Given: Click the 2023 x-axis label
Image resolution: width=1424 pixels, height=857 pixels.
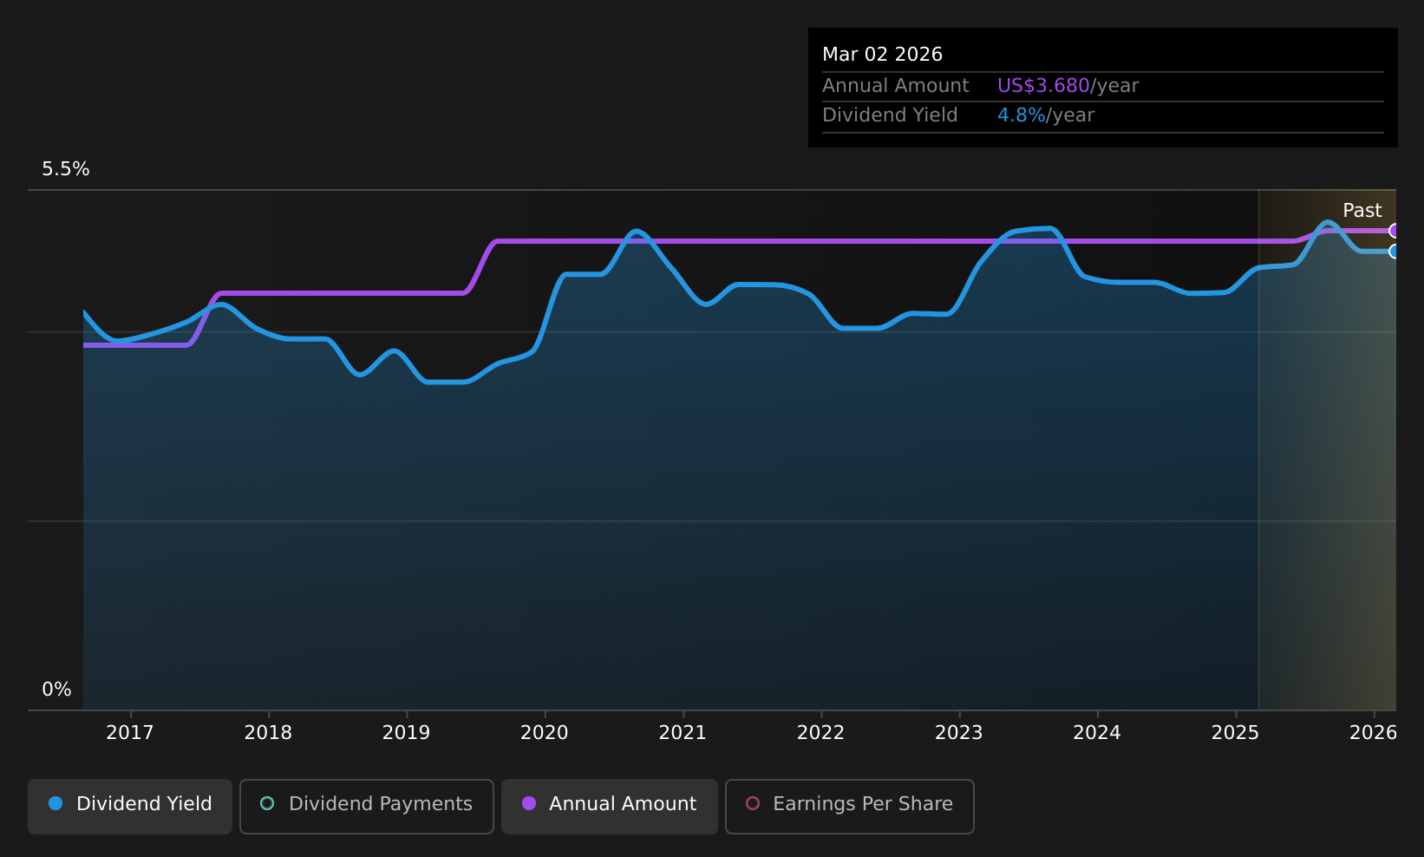Looking at the screenshot, I should (959, 733).
